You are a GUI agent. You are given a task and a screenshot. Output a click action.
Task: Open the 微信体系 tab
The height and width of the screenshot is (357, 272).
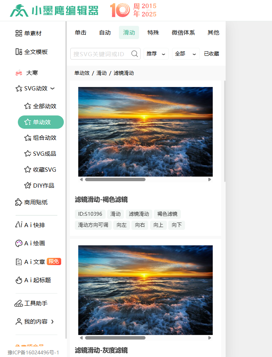point(183,33)
